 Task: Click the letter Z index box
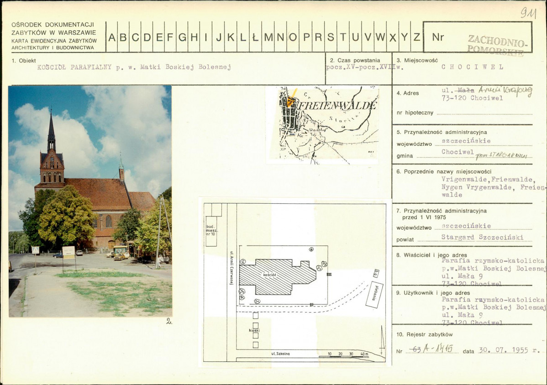416,37
